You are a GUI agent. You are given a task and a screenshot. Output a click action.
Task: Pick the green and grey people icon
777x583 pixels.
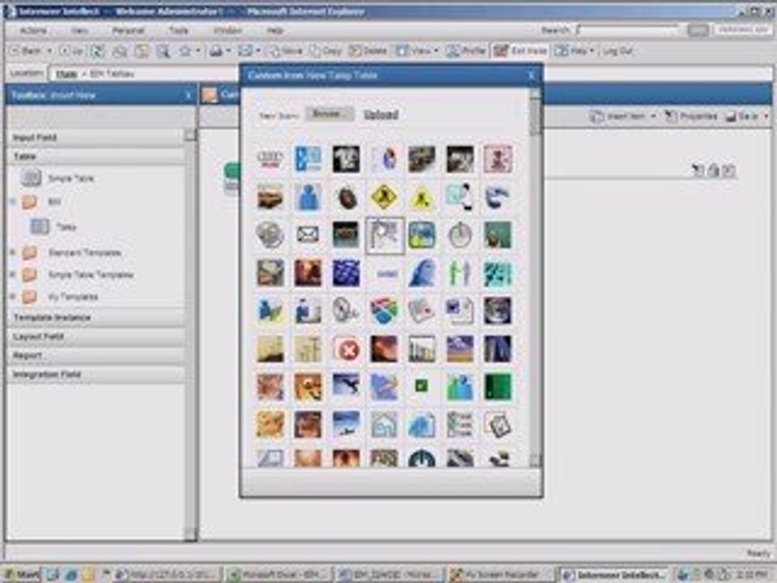pyautogui.click(x=460, y=273)
